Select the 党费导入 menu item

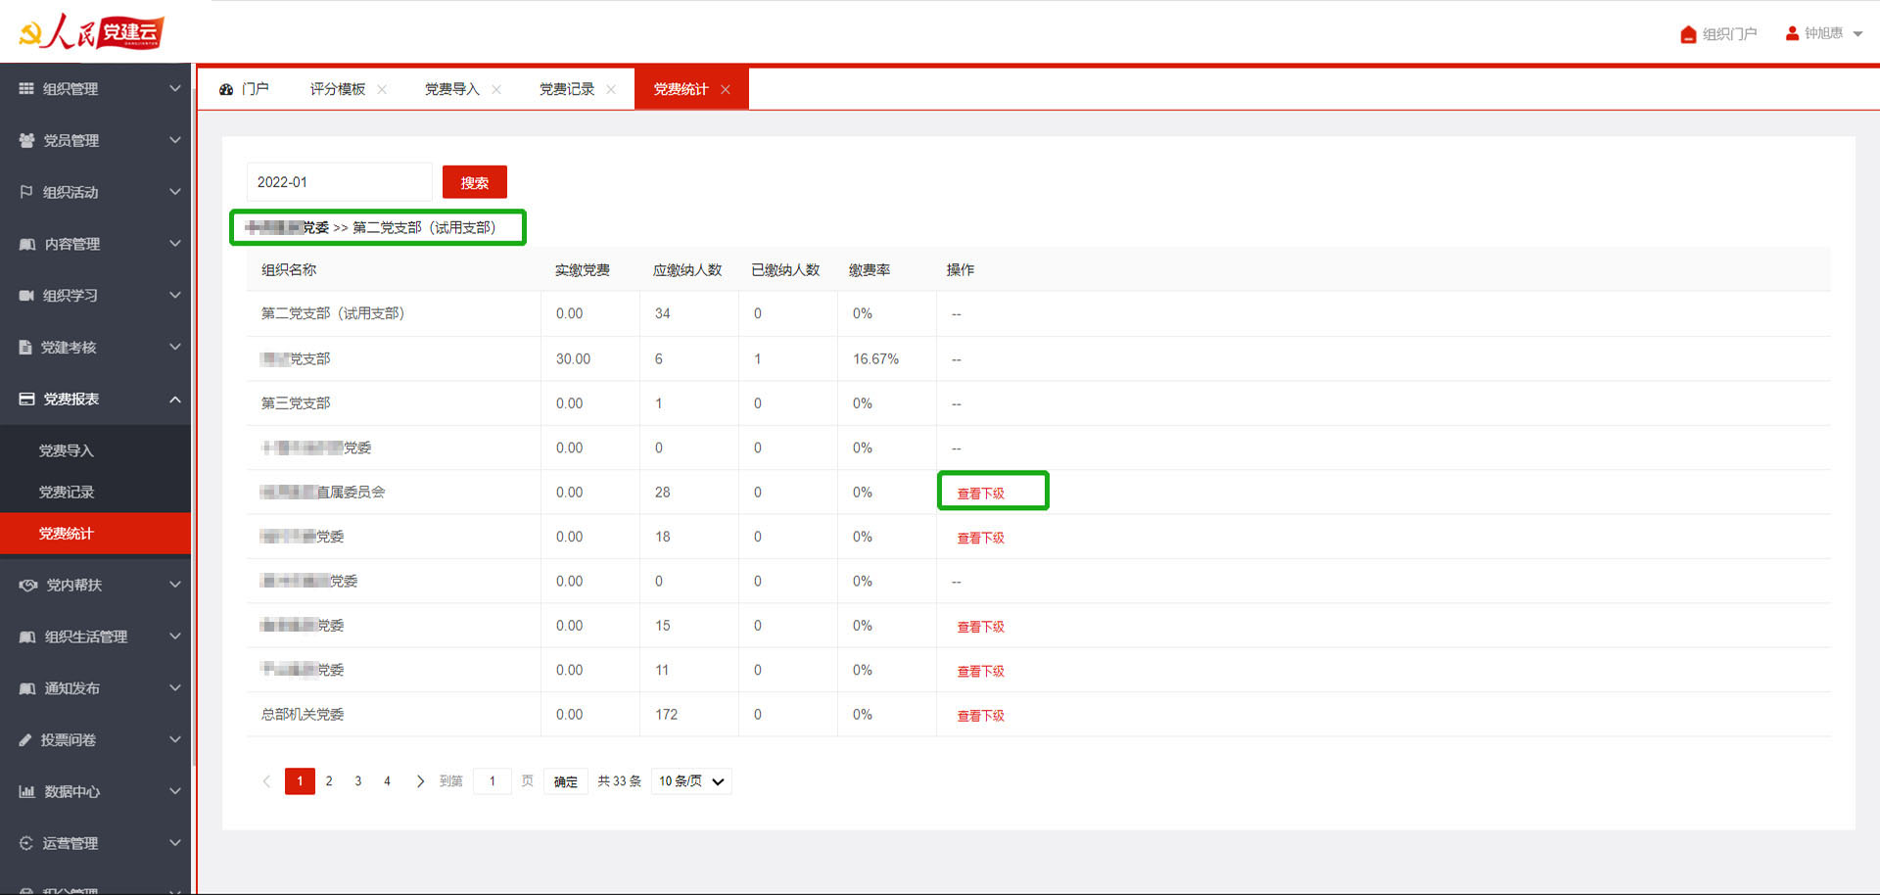pos(66,450)
